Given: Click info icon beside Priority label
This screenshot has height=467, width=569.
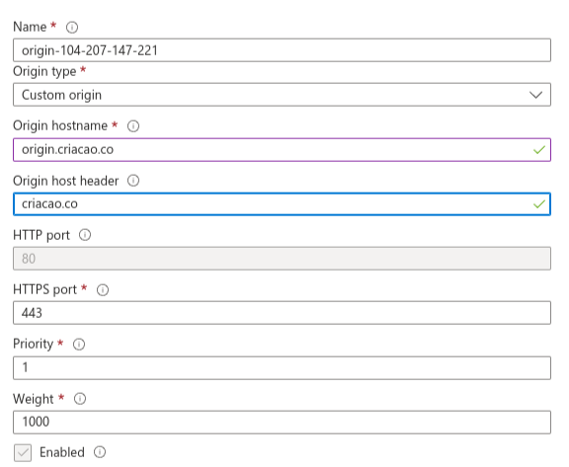Looking at the screenshot, I should pos(79,345).
